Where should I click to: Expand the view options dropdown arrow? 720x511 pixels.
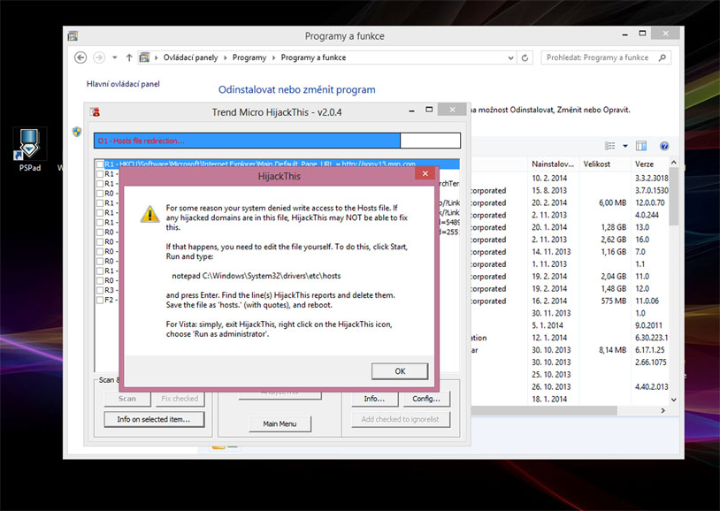624,146
